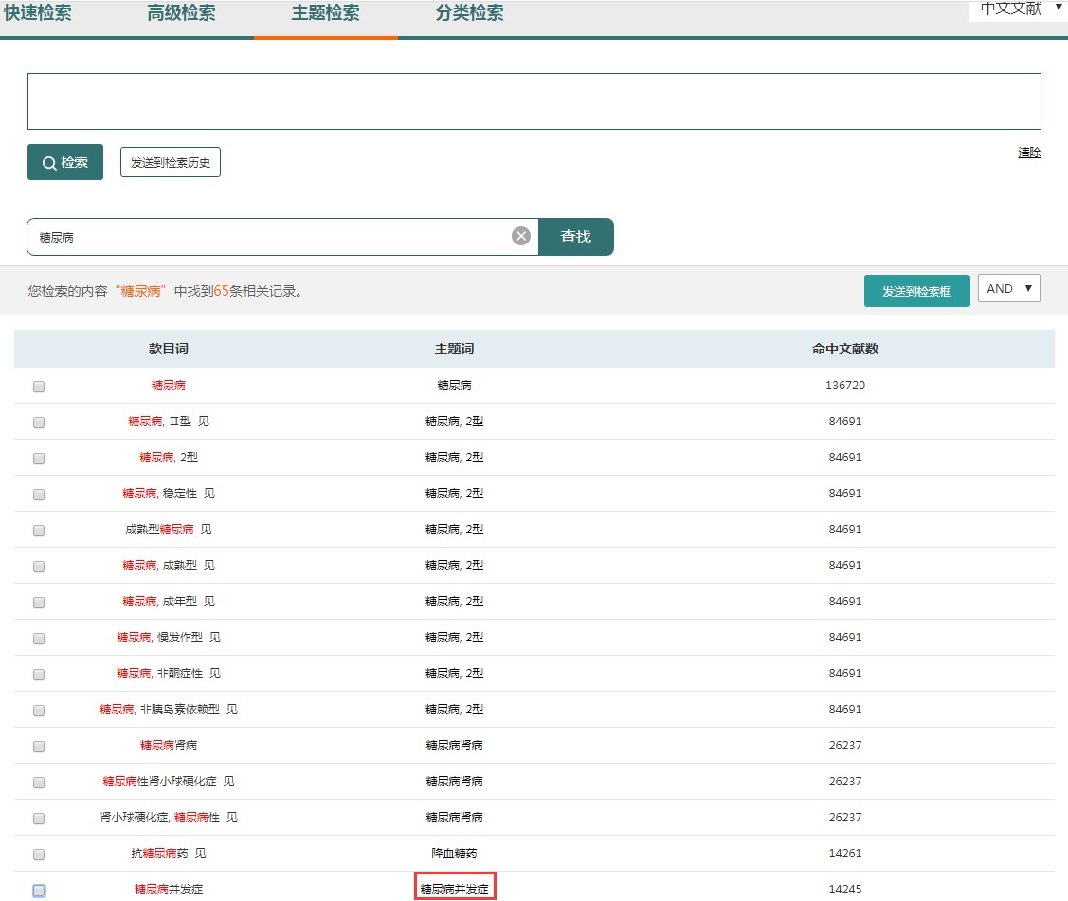Open the AND operator dropdown

coord(1008,289)
